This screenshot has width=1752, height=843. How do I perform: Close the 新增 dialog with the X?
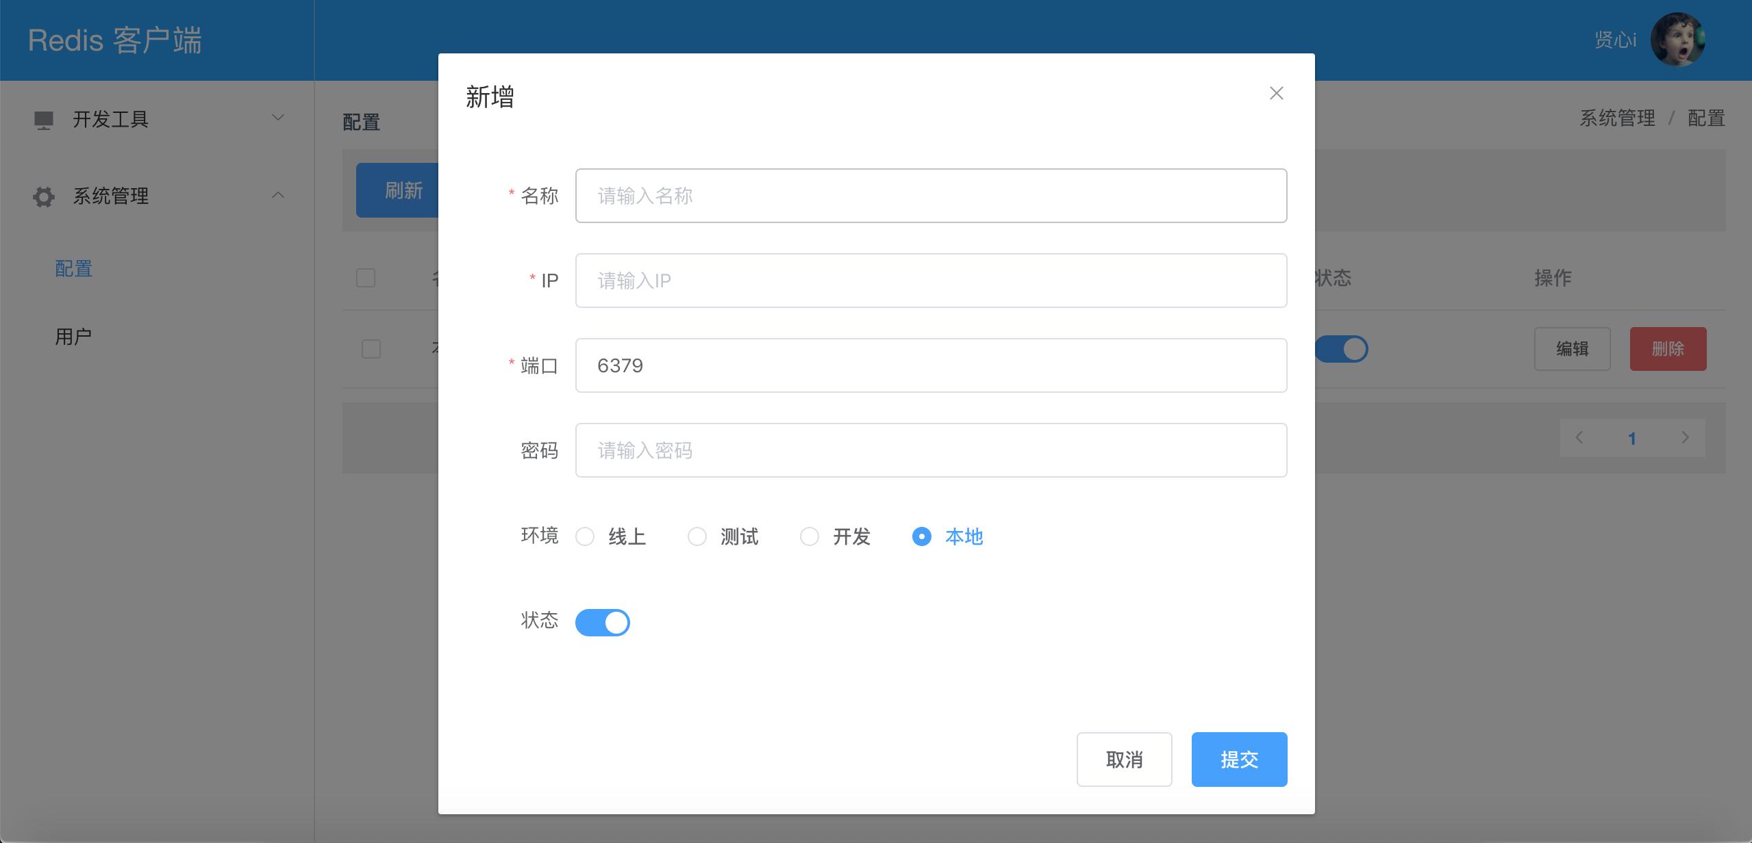pyautogui.click(x=1275, y=93)
